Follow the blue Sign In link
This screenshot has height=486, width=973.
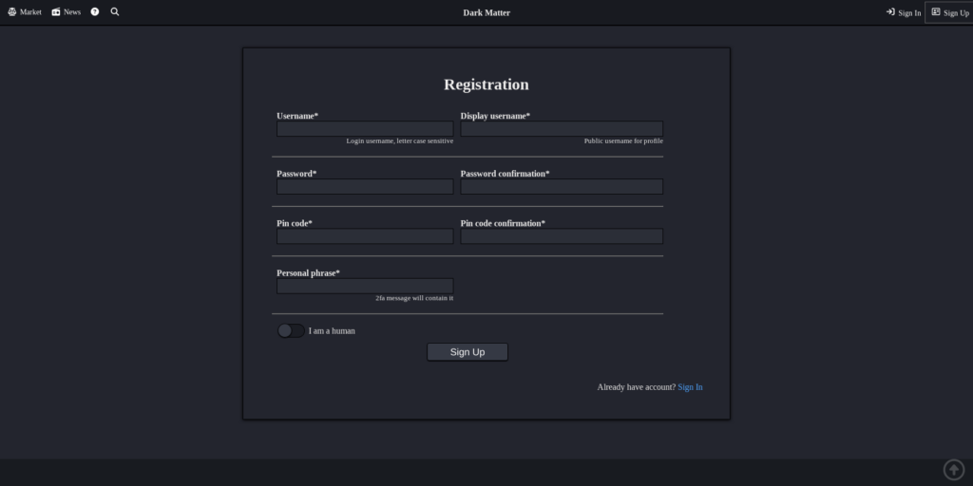point(690,387)
